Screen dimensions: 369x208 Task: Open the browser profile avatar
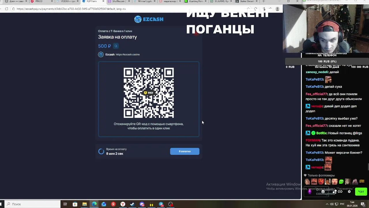tap(277, 9)
